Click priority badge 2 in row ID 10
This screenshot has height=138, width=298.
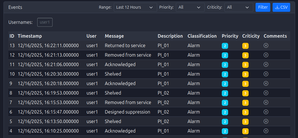[225, 74]
